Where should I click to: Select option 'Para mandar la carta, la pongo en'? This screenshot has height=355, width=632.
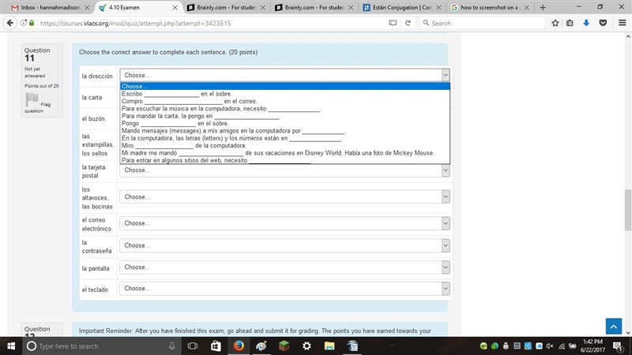pos(284,116)
